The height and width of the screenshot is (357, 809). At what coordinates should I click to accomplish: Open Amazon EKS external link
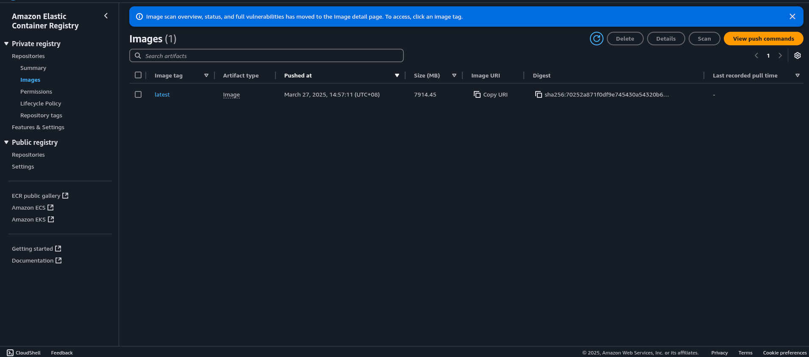(x=33, y=219)
